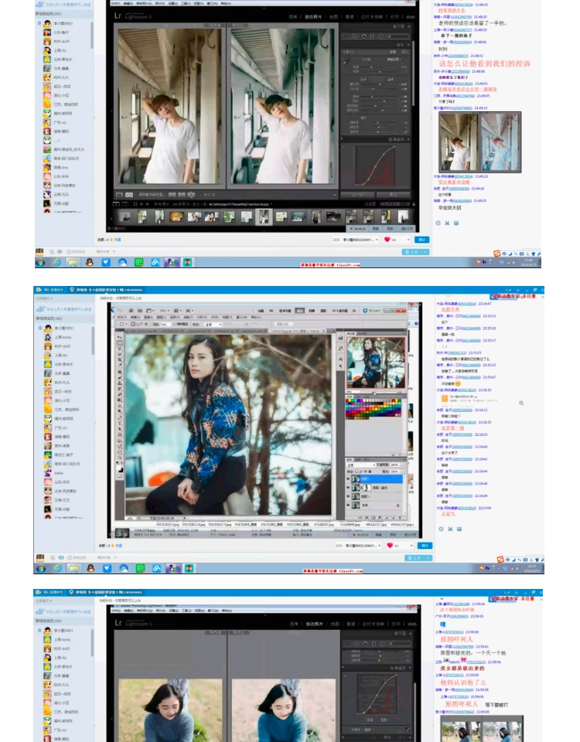Select member 'bebe' in the Photoshop screenshot's list
580x742 pixels.
tap(59, 473)
